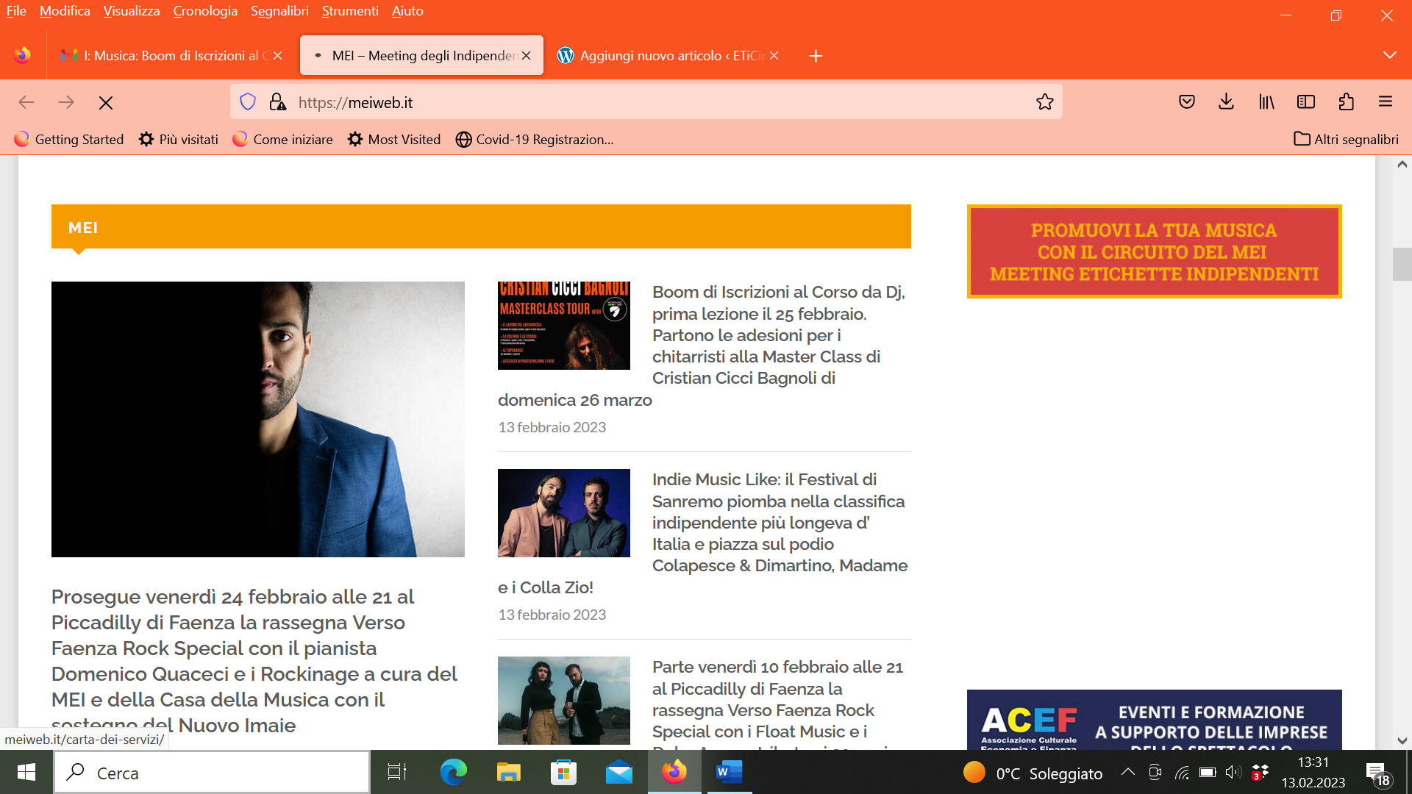
Task: Open the Modifica menu
Action: pyautogui.click(x=65, y=11)
